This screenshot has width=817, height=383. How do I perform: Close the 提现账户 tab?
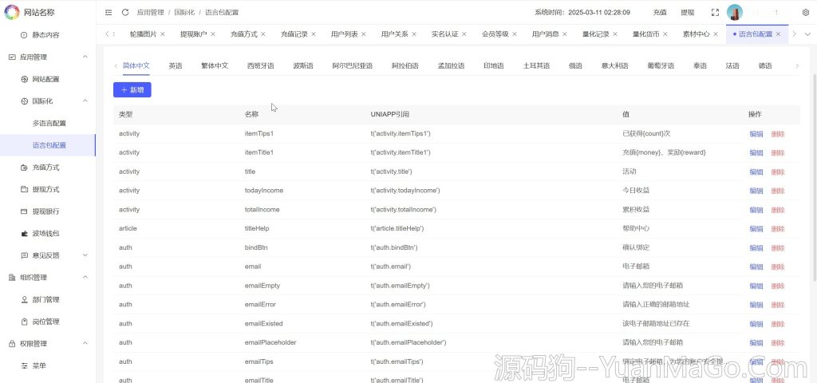[213, 34]
